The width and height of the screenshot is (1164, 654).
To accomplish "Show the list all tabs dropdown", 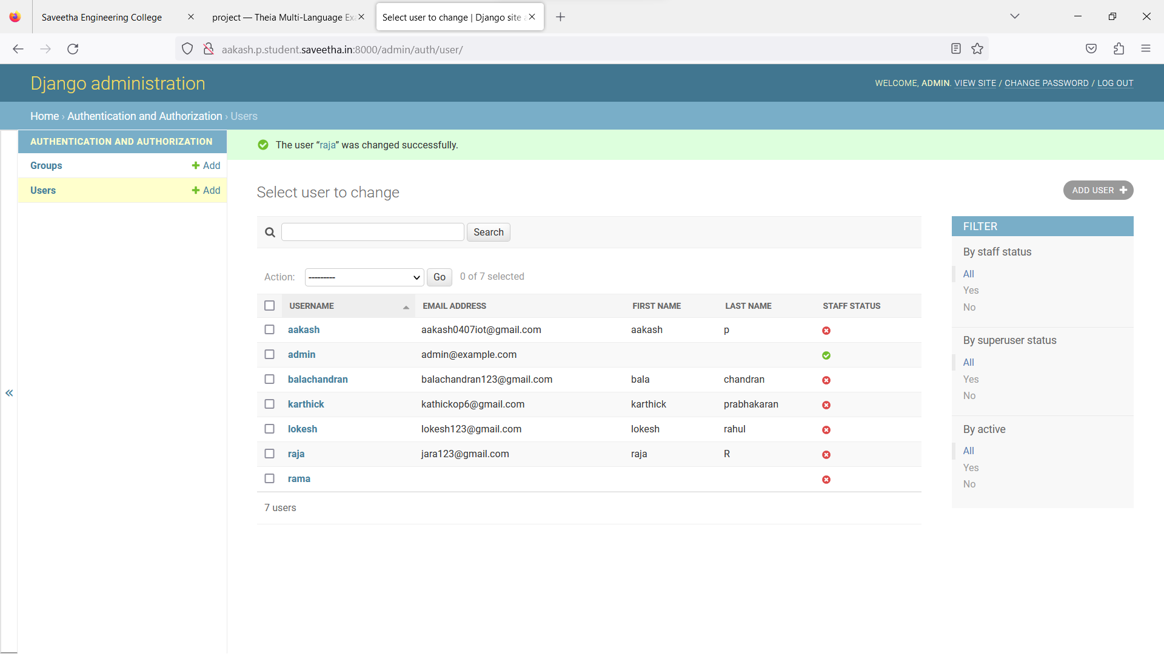I will tap(1015, 16).
